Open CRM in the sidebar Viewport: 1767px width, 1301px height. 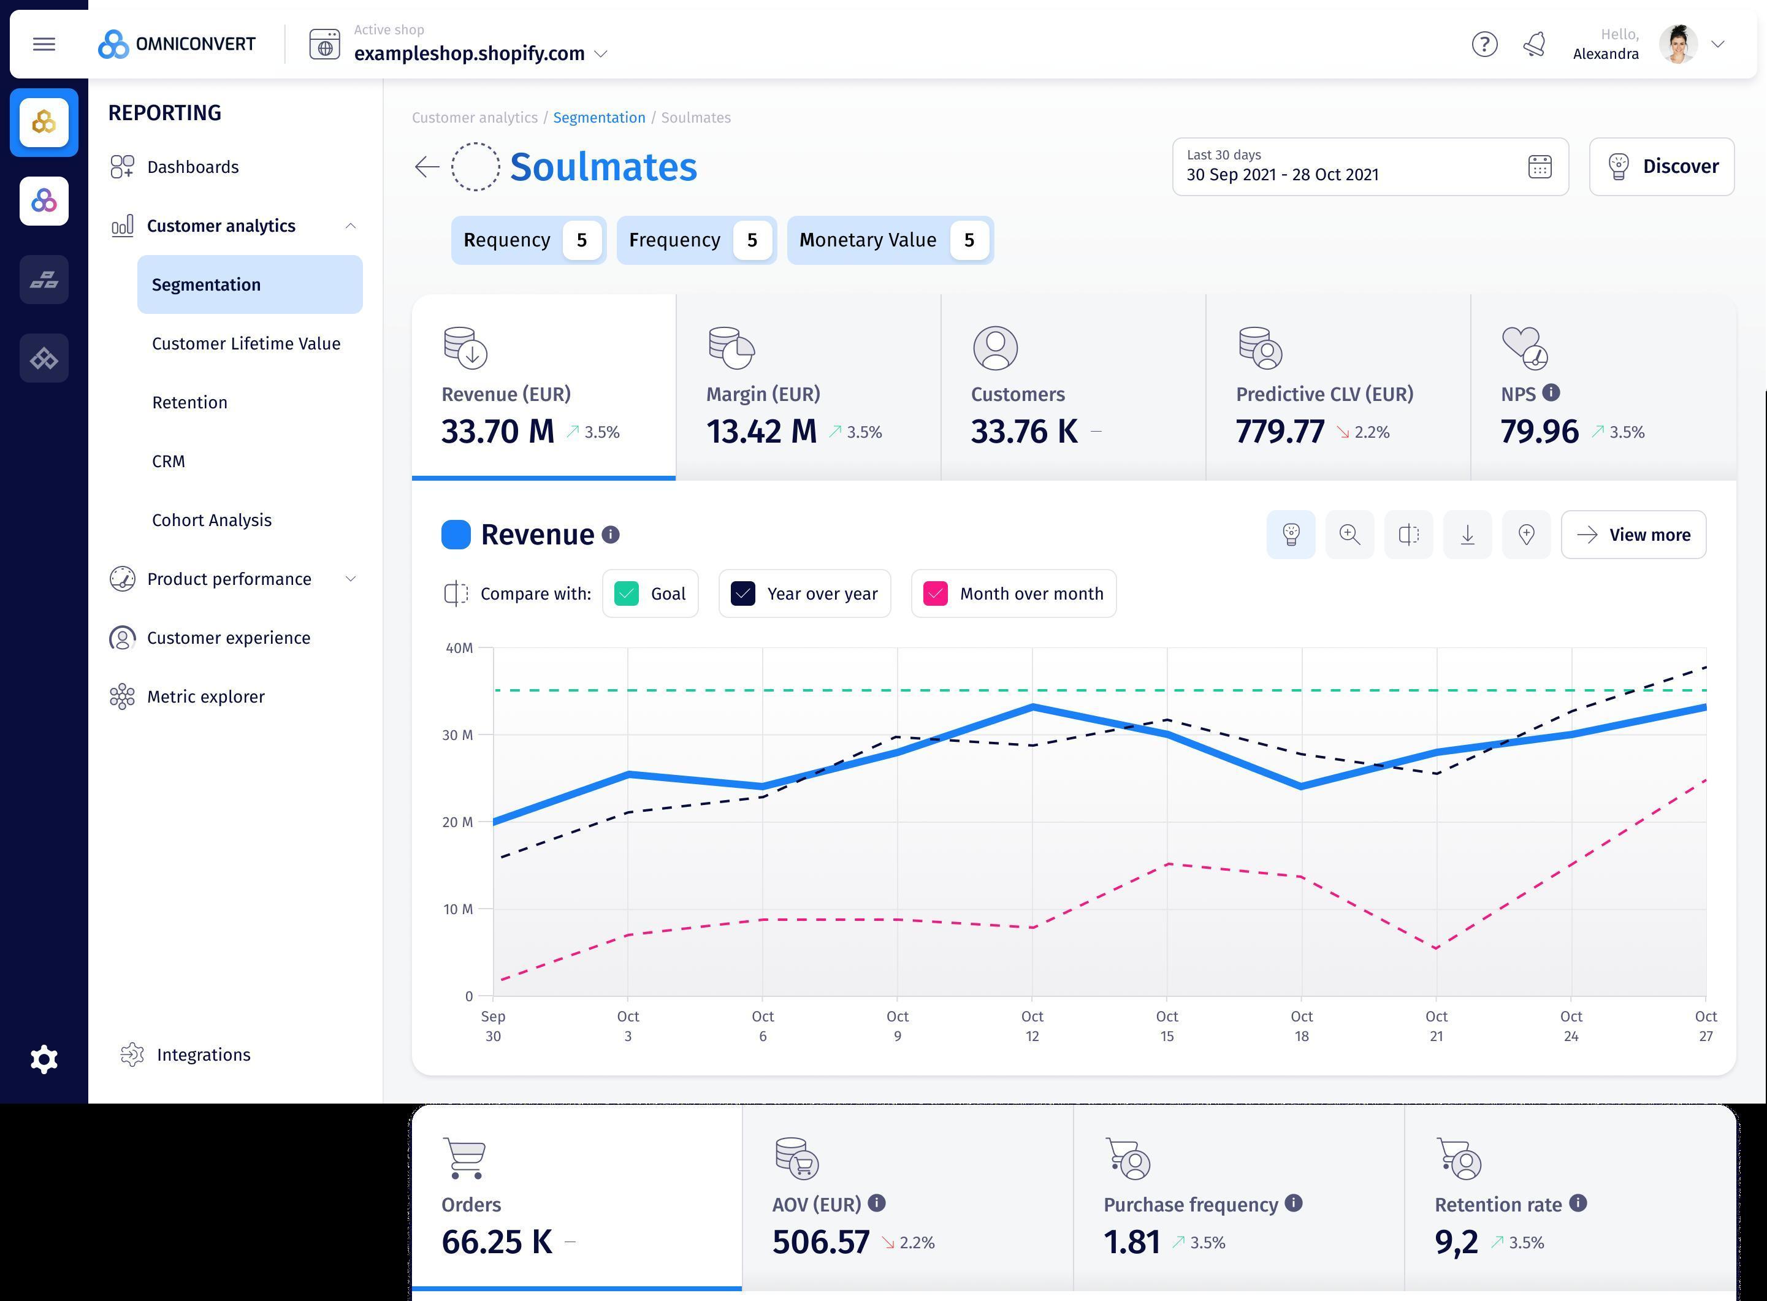(169, 462)
